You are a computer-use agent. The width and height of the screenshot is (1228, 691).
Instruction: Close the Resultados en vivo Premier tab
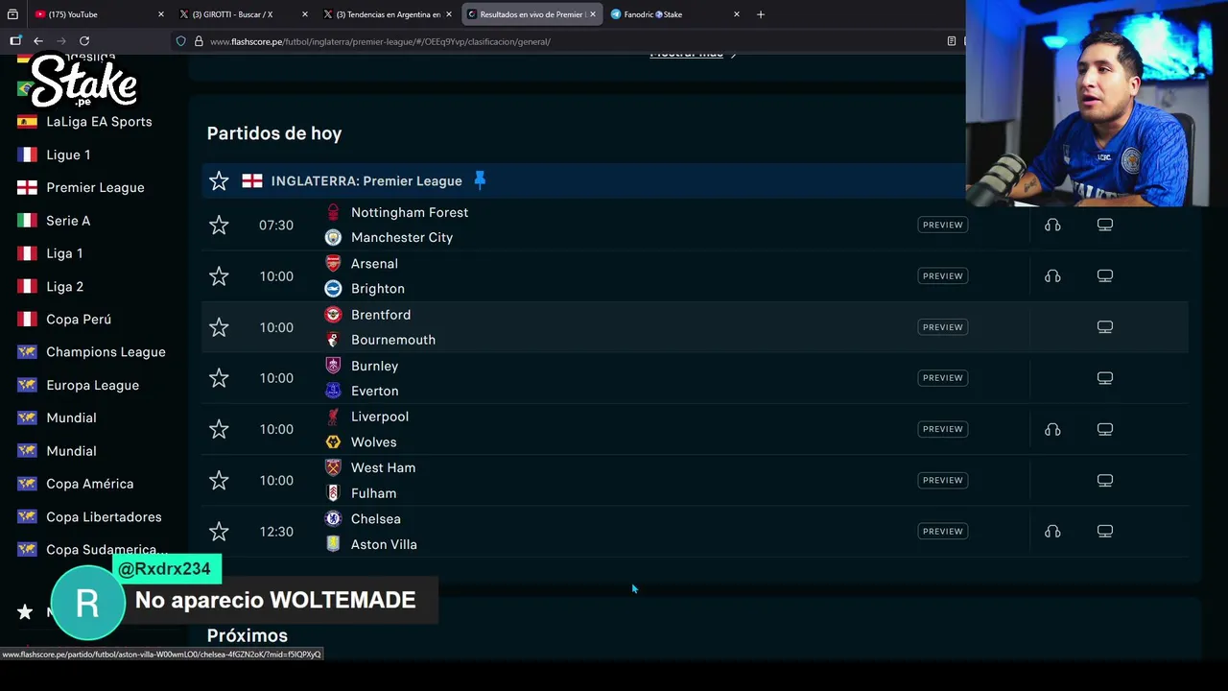(x=592, y=14)
